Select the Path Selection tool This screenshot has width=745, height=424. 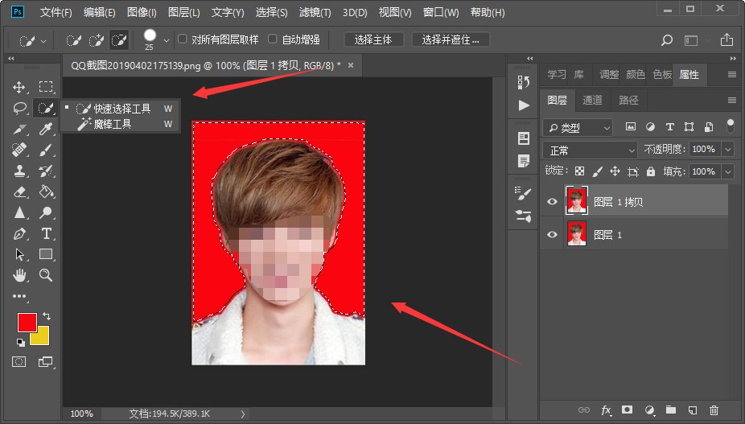point(19,254)
